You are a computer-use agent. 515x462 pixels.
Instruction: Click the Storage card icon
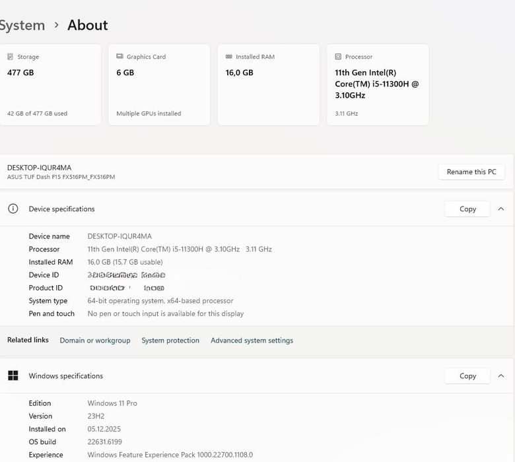pos(10,57)
